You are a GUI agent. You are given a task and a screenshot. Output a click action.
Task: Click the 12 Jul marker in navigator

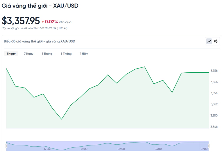point(47,149)
